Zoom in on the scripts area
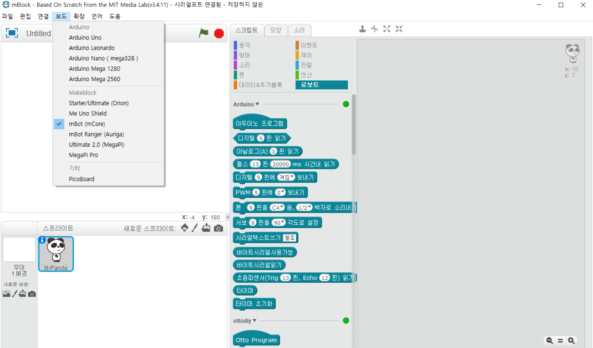Screen dimensions: 593x348 [x=571, y=340]
